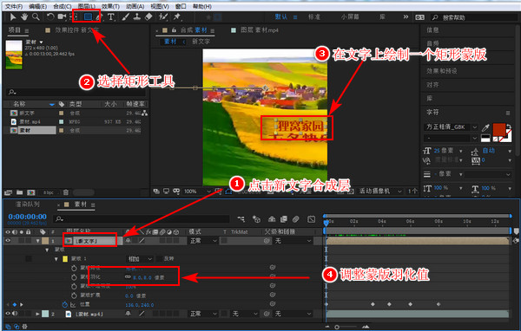Select the Brush tool

click(x=125, y=16)
